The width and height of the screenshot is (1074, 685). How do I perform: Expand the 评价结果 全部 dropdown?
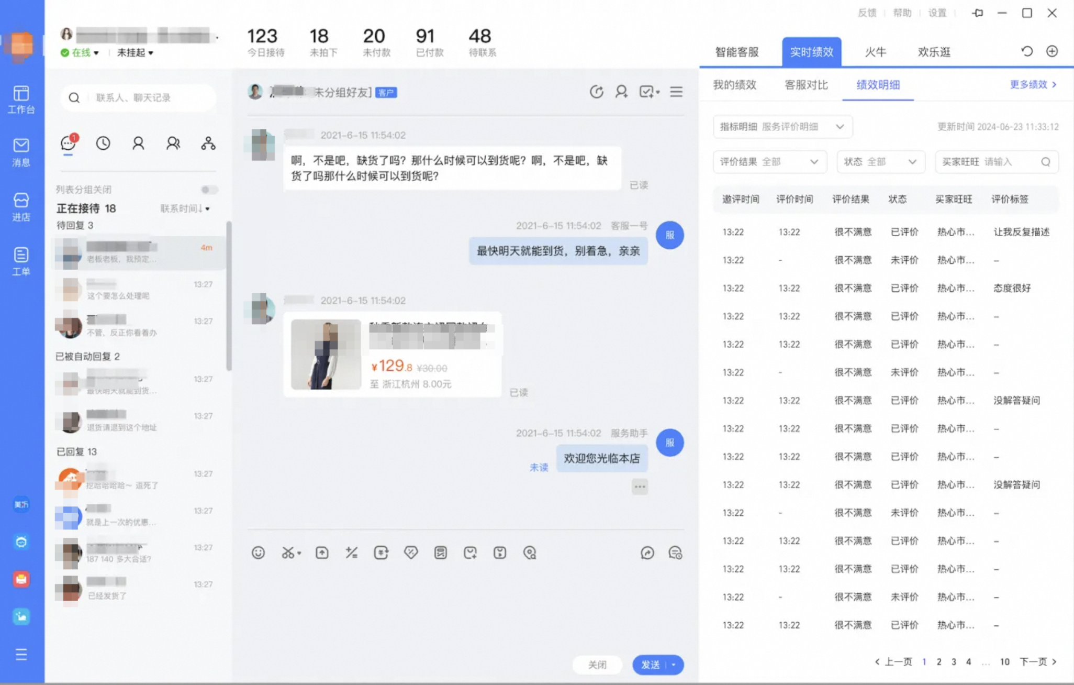[x=770, y=162]
